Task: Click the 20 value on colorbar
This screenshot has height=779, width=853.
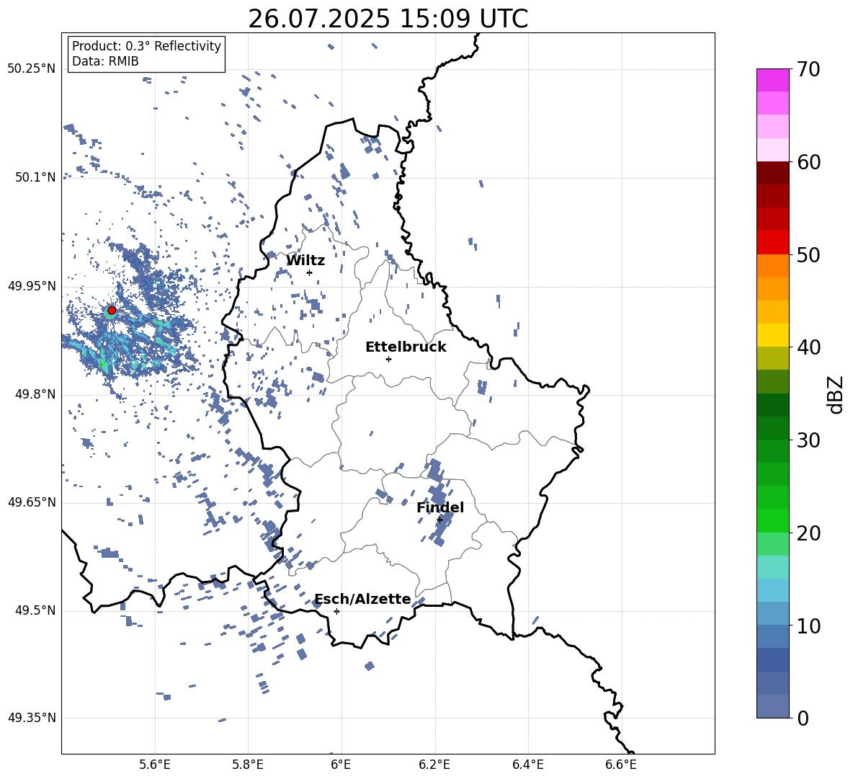Action: 808,533
